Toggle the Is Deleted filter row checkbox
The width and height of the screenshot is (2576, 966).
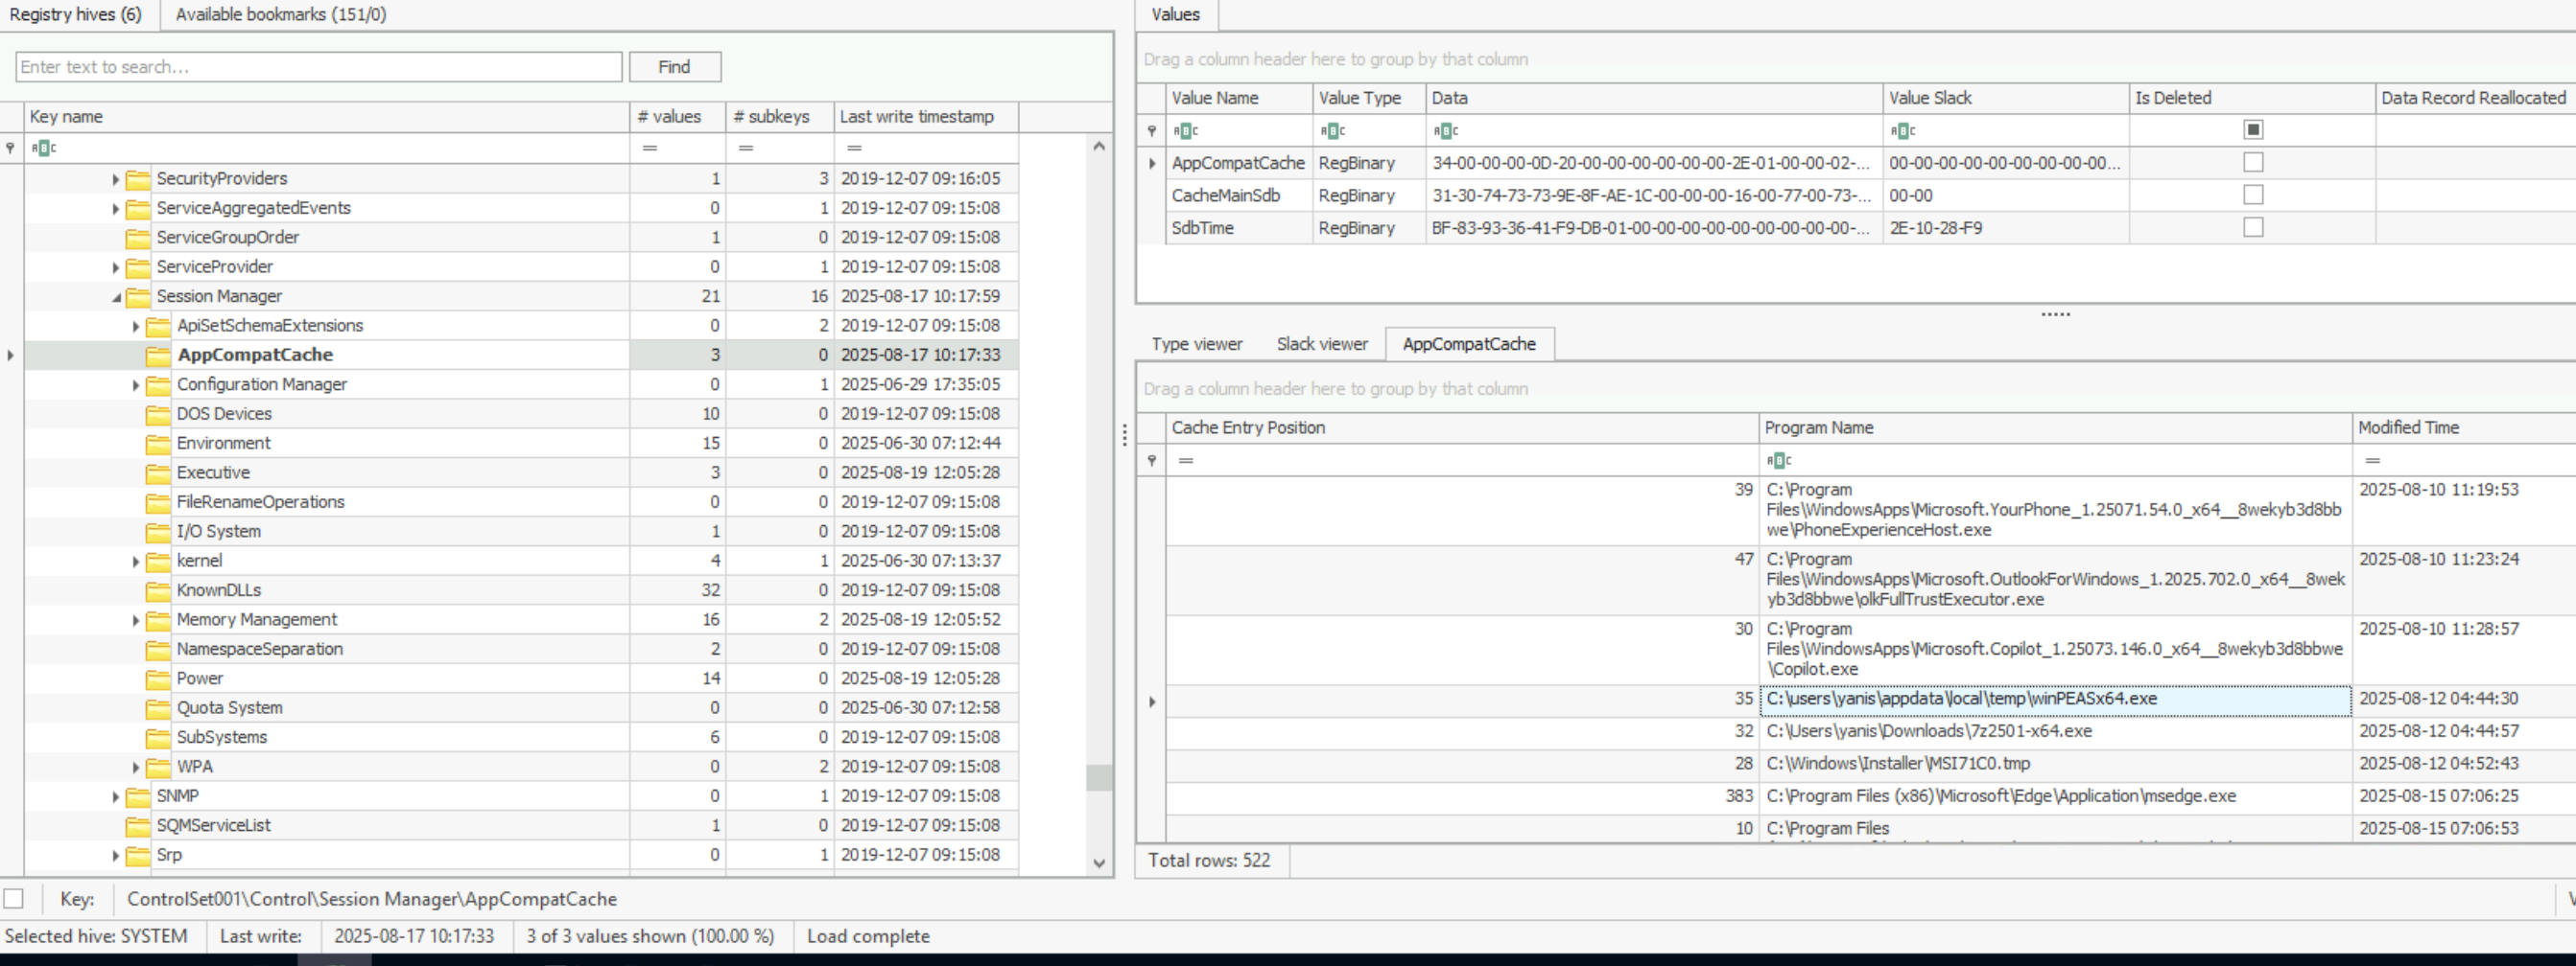pyautogui.click(x=2253, y=130)
